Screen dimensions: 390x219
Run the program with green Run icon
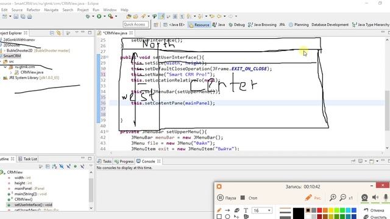coord(99,16)
